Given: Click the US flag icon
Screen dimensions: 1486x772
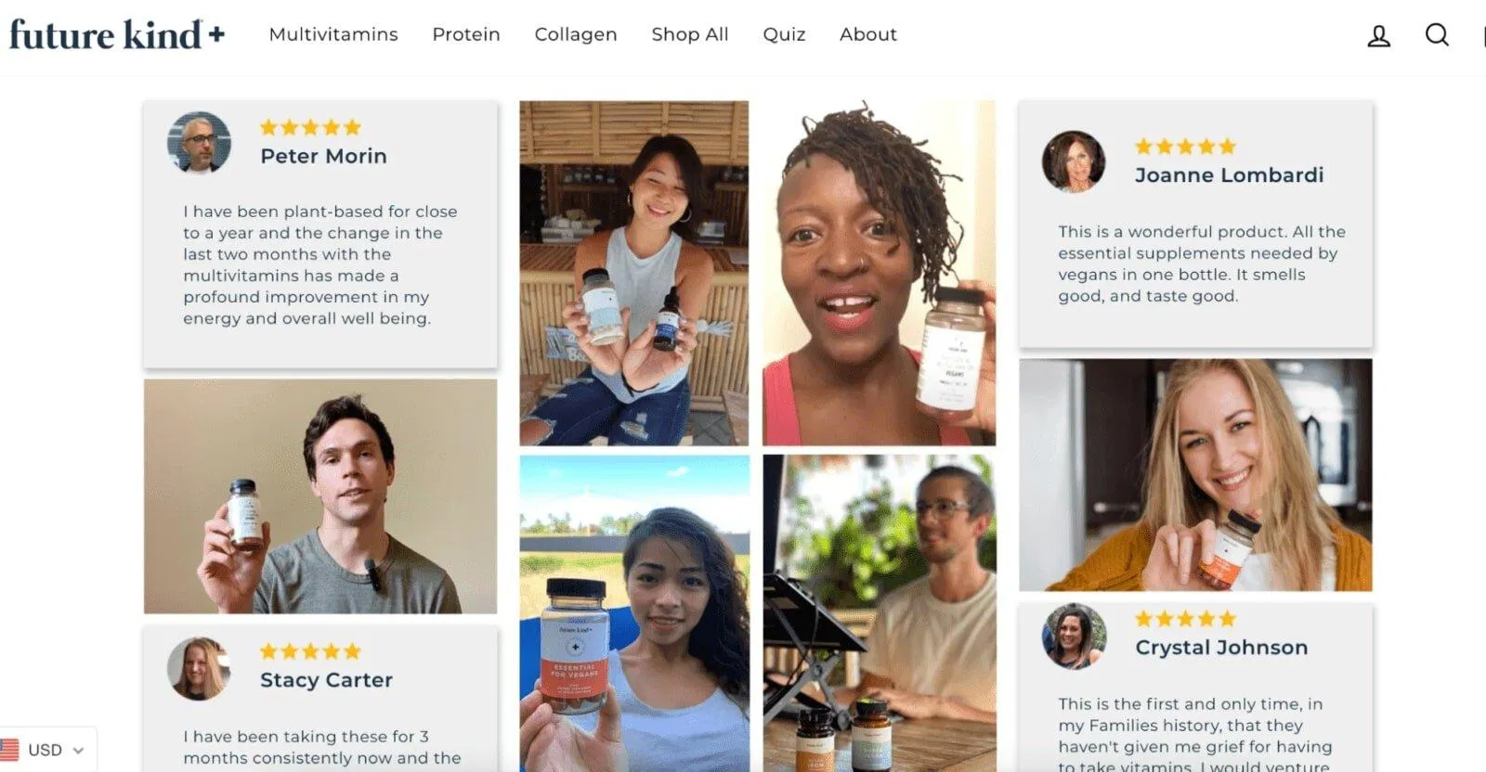Looking at the screenshot, I should click(10, 750).
